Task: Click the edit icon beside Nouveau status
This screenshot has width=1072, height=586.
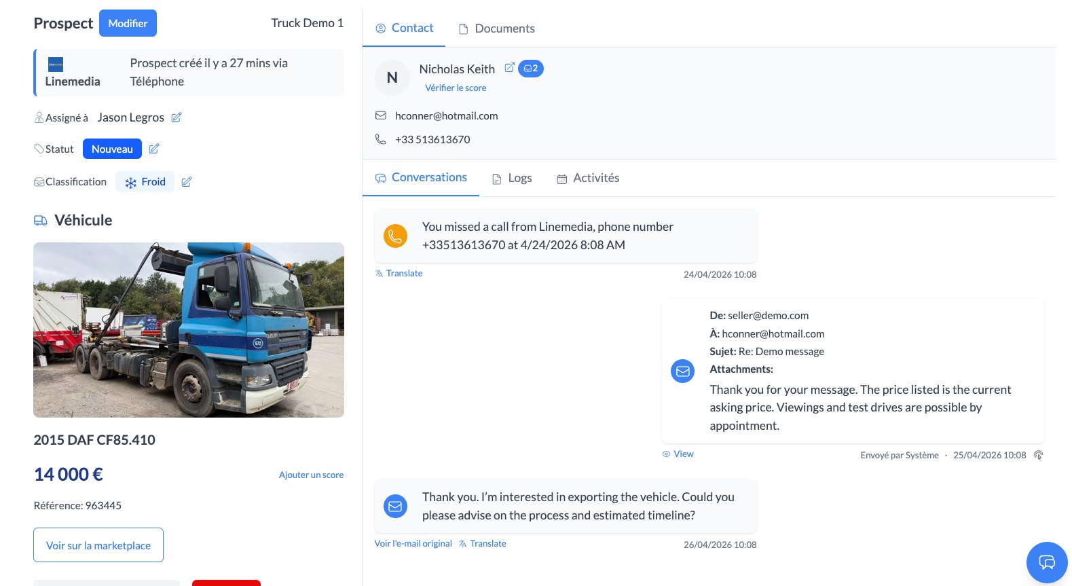Action: [154, 149]
